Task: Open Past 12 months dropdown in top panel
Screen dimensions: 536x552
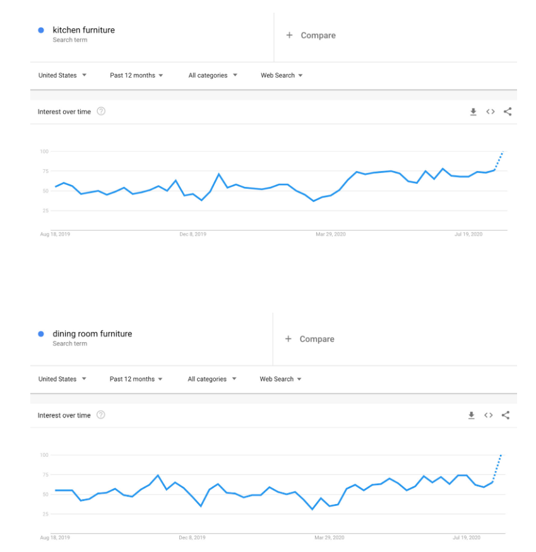Action: [136, 75]
